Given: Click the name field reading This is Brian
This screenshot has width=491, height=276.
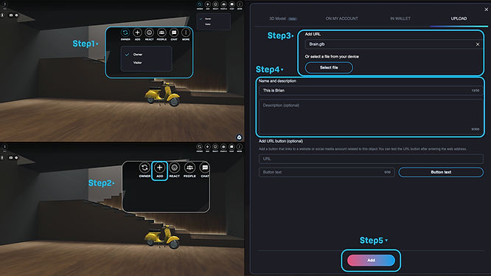Looking at the screenshot, I should (371, 91).
